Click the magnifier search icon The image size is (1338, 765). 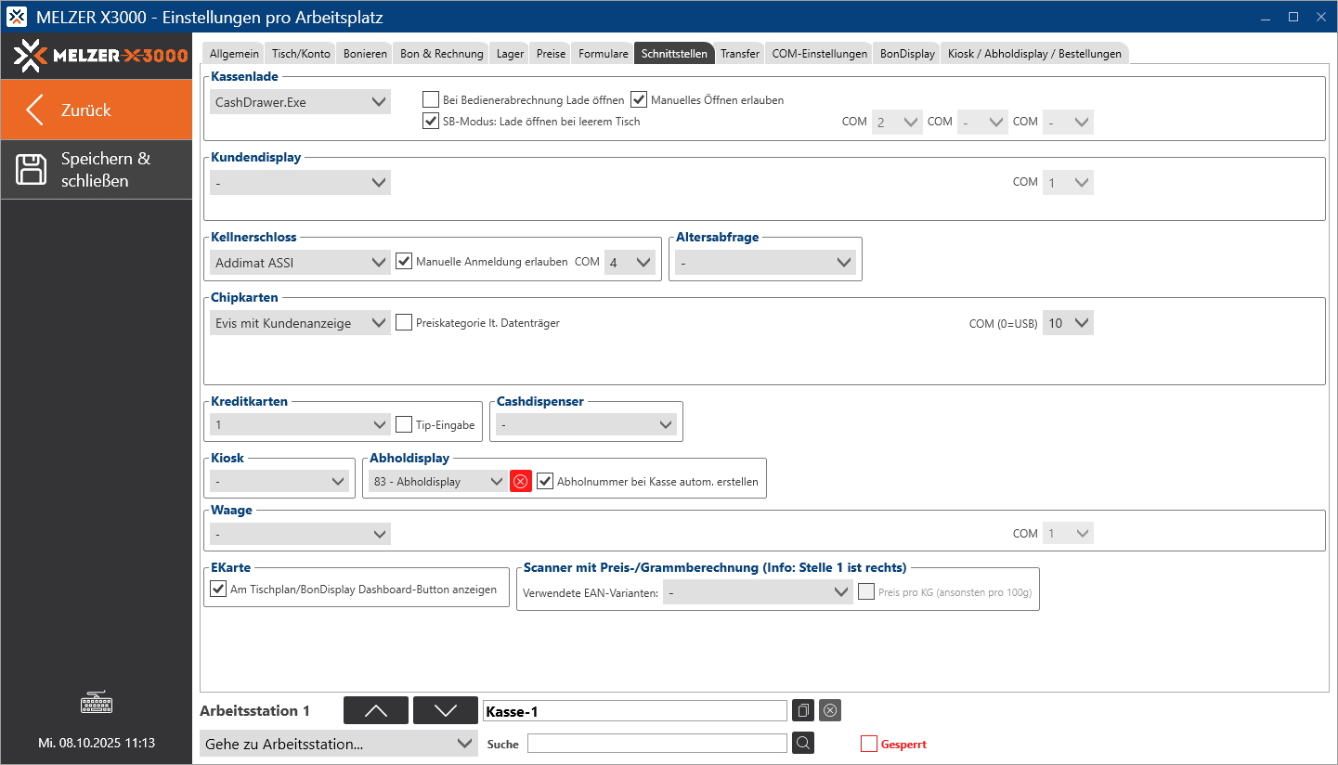click(x=804, y=743)
